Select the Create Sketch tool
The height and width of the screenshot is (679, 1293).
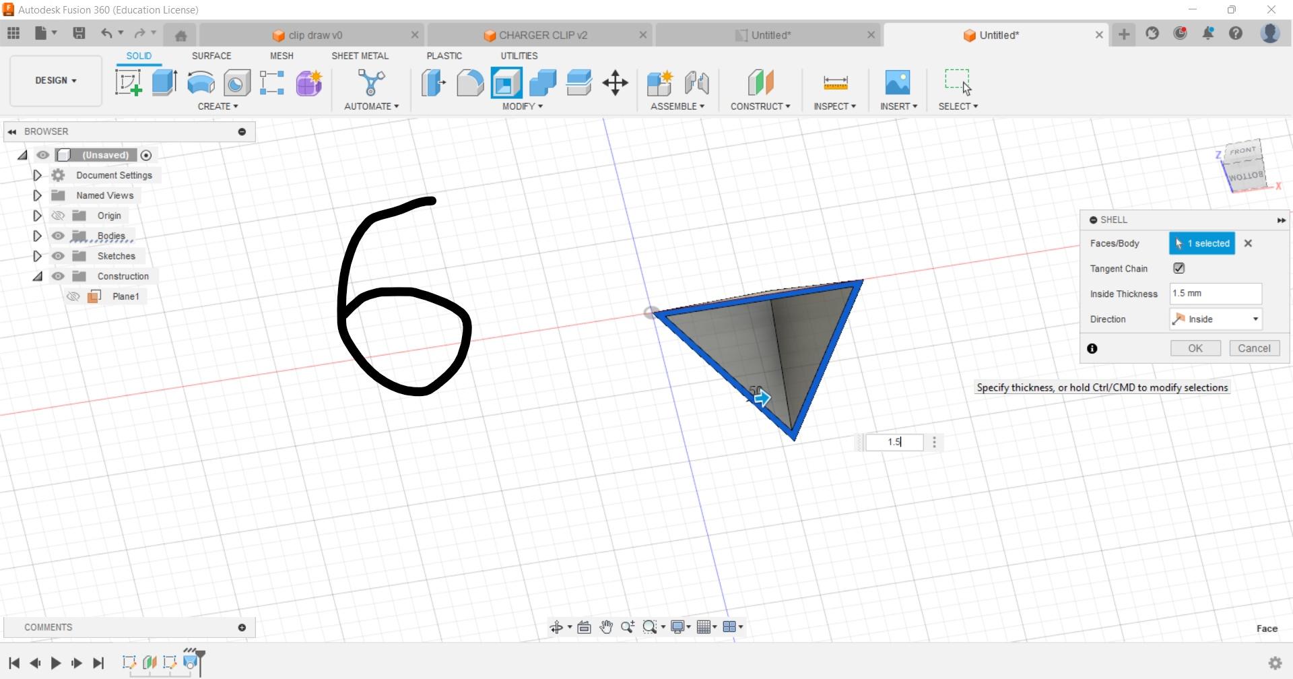[x=127, y=82]
